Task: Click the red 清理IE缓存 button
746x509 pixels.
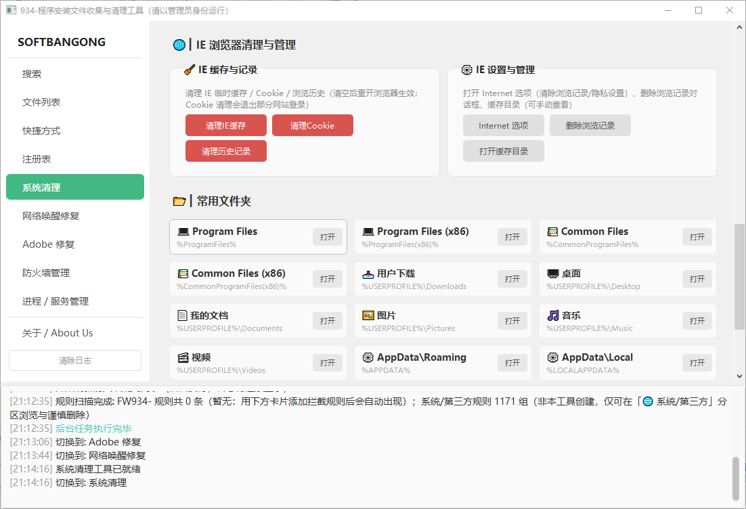Action: (x=226, y=126)
